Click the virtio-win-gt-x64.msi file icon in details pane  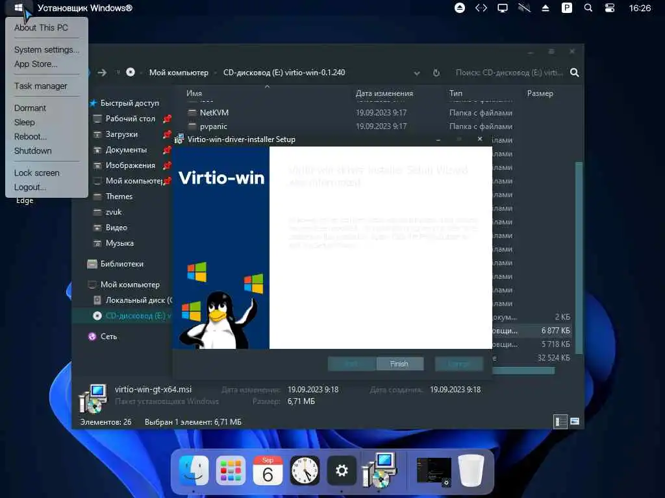[x=94, y=399]
